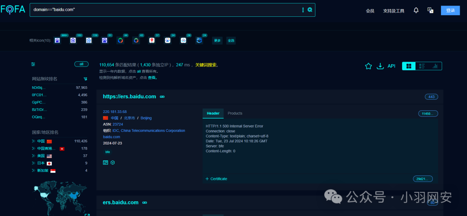The width and height of the screenshot is (467, 216).
Task: Click ASN number 23724
Action: click(x=118, y=124)
